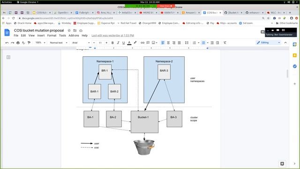Select right align
Viewport: 300px width, 169px height.
pyautogui.click(x=174, y=43)
